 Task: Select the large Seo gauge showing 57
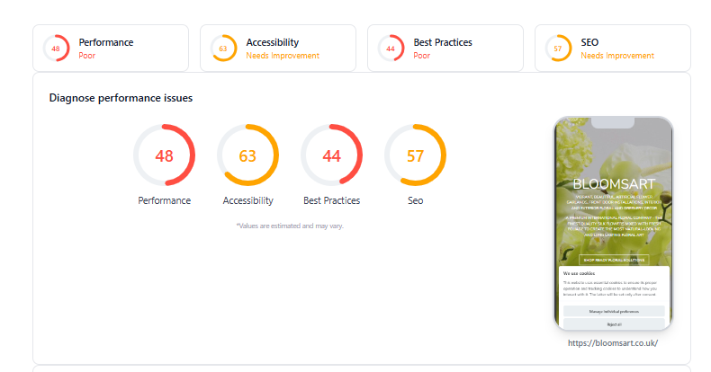(416, 155)
